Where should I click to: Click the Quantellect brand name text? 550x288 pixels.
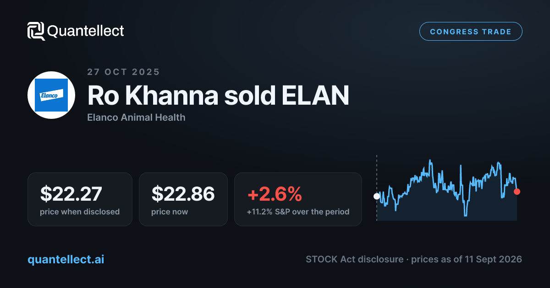(86, 31)
